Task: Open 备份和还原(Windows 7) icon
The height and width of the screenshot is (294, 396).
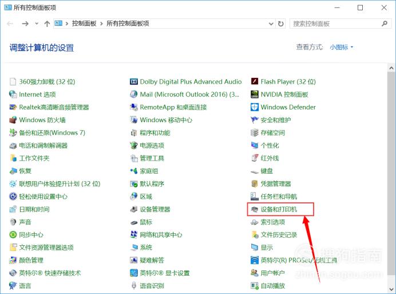Action: click(13, 132)
